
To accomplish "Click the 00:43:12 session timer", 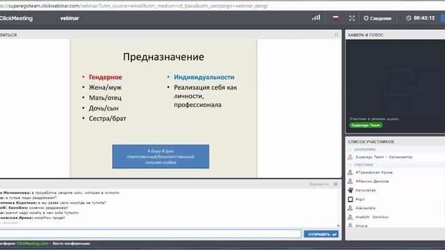I will (424, 18).
